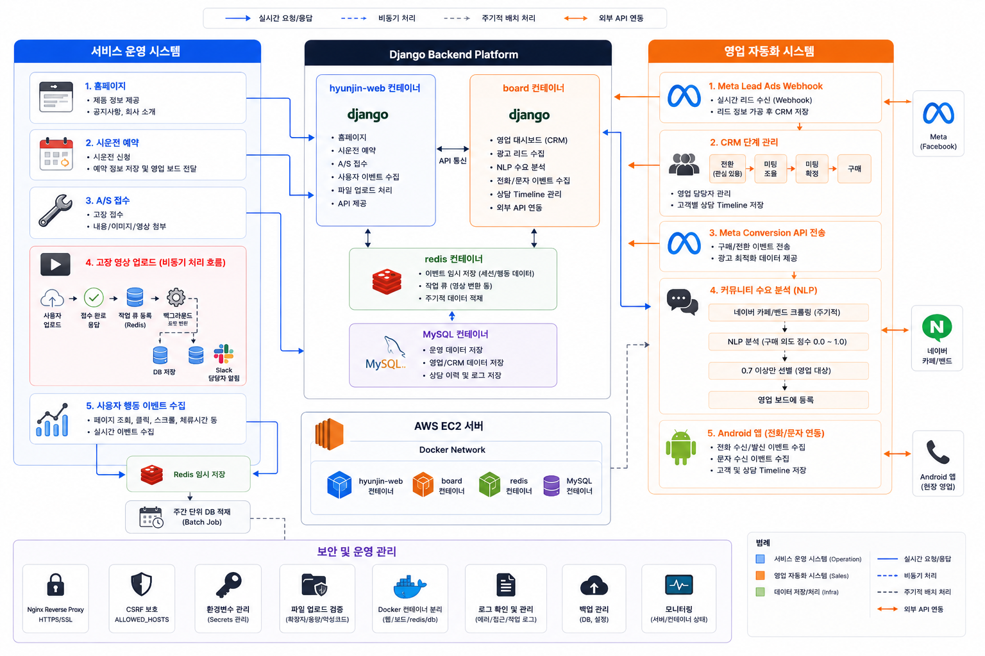Click the heartbeat monitor icon for 모니터링
The height and width of the screenshot is (656, 985).
pos(679,585)
